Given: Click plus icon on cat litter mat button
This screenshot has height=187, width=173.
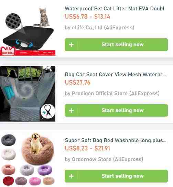Looking at the screenshot, I should pos(71,45).
